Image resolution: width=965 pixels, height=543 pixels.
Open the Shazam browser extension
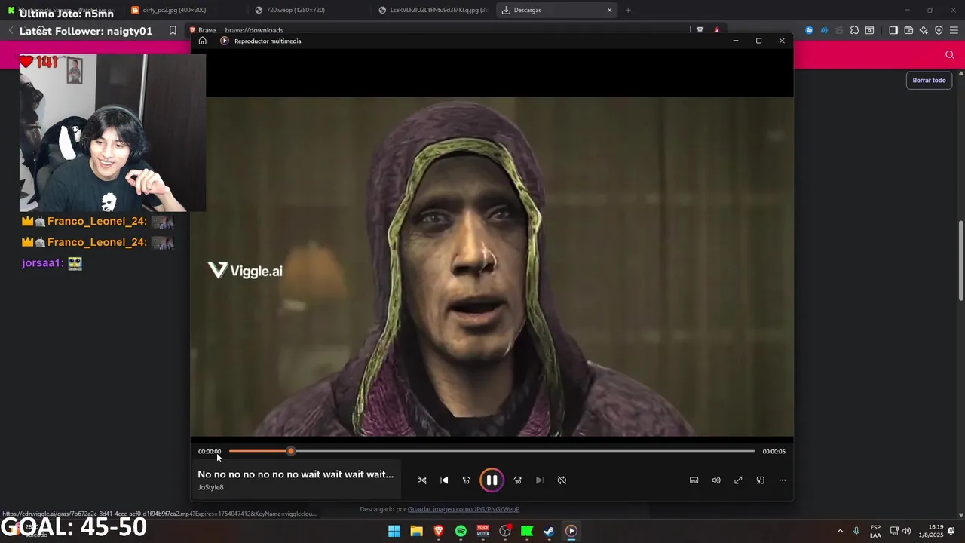[x=809, y=30]
